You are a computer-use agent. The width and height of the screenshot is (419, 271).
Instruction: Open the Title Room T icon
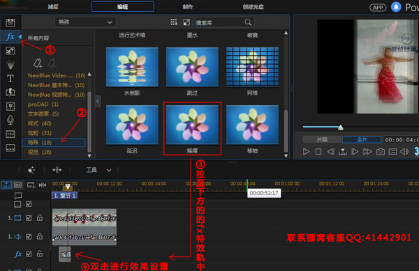tap(10, 78)
